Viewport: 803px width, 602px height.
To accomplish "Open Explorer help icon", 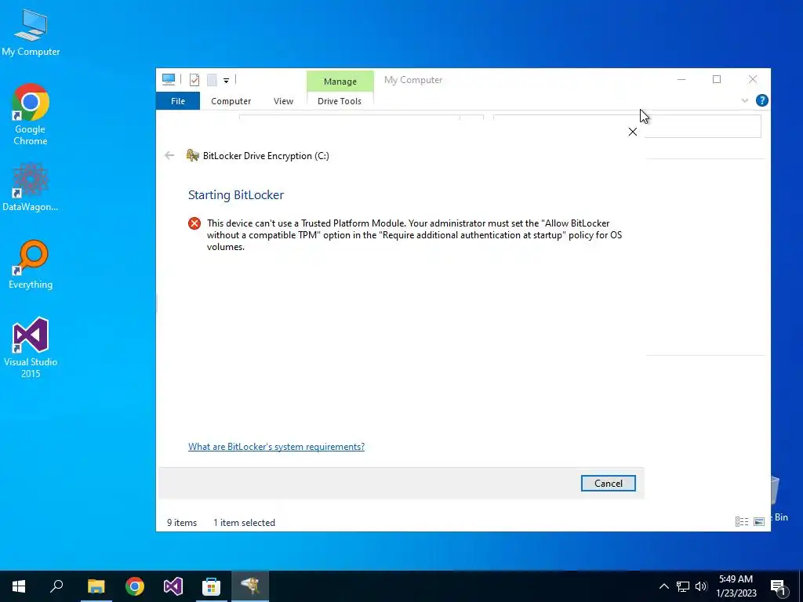I will [762, 100].
